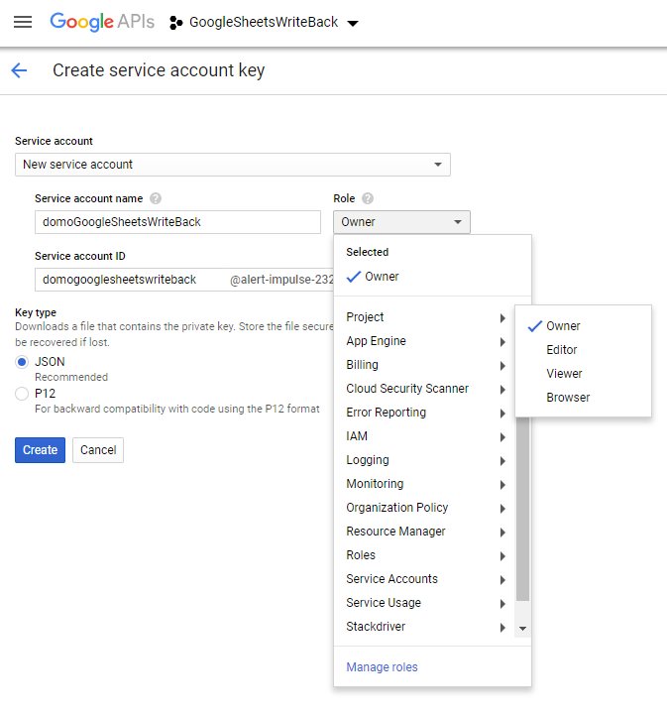Select the JSON key type radio button
The height and width of the screenshot is (713, 667).
[x=22, y=362]
